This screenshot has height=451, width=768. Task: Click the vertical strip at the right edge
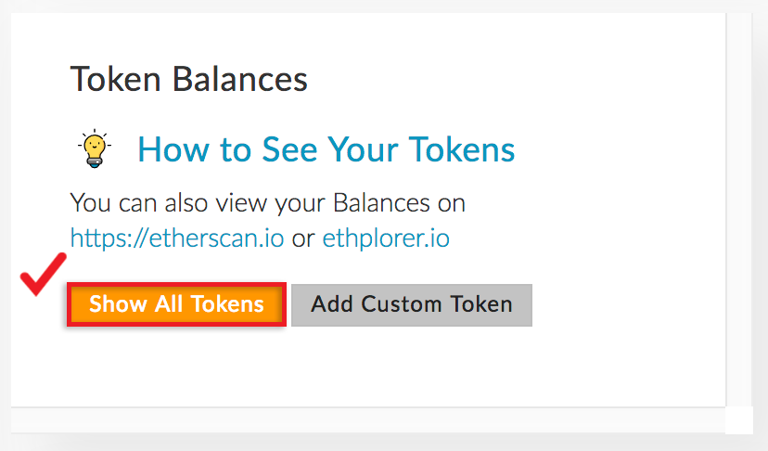coord(740,204)
